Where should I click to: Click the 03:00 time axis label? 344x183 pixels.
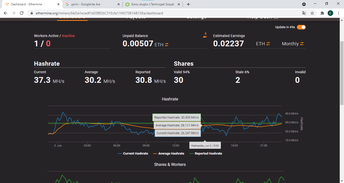tap(87, 145)
